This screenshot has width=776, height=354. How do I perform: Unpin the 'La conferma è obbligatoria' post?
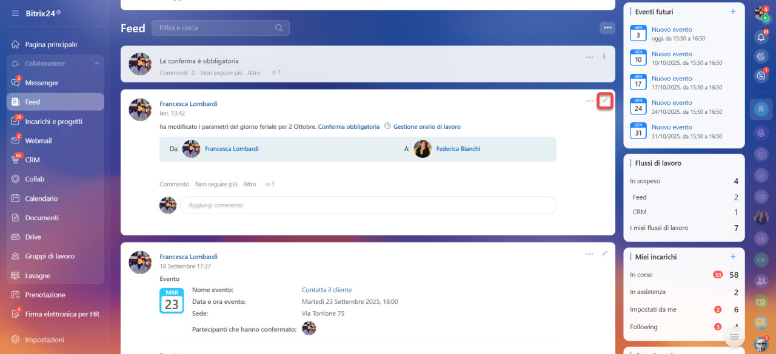(x=604, y=57)
